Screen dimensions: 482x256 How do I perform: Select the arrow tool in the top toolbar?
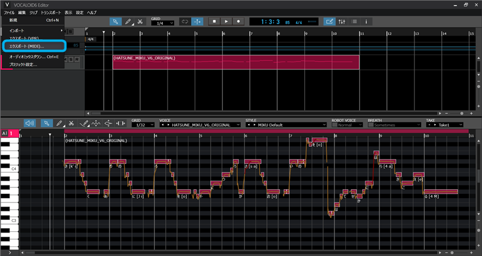115,22
